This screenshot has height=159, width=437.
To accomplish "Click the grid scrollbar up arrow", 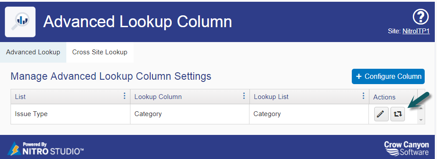I will (x=421, y=108).
